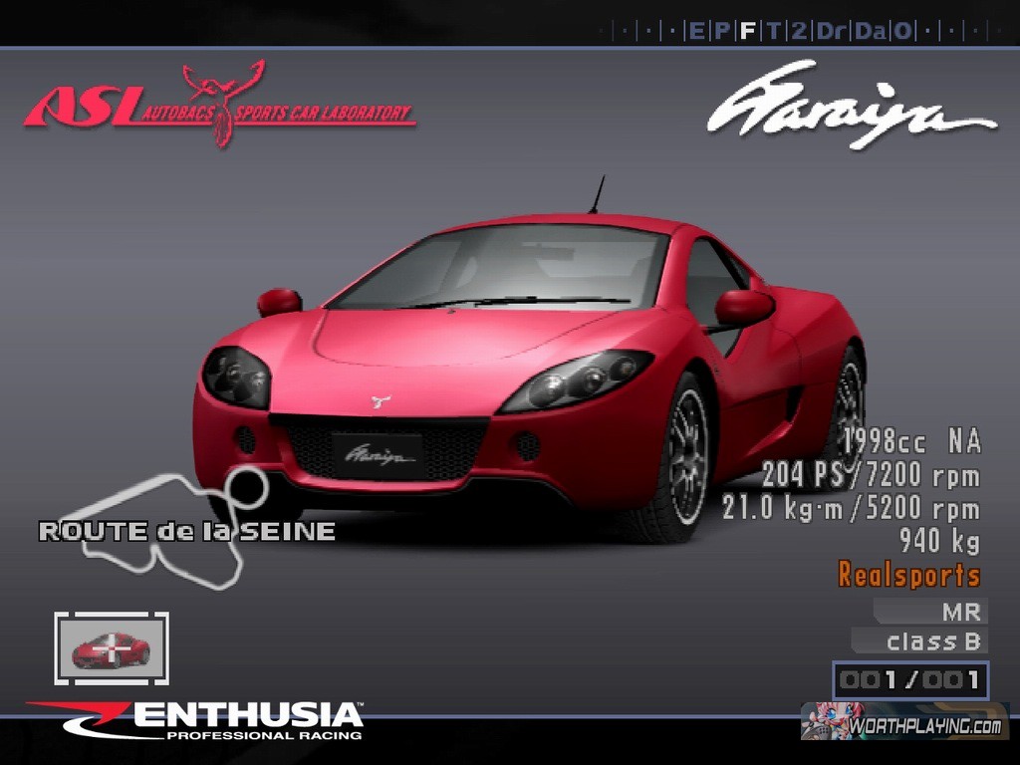Switch to the T tab
Screen dimensions: 1020x765
click(x=773, y=31)
